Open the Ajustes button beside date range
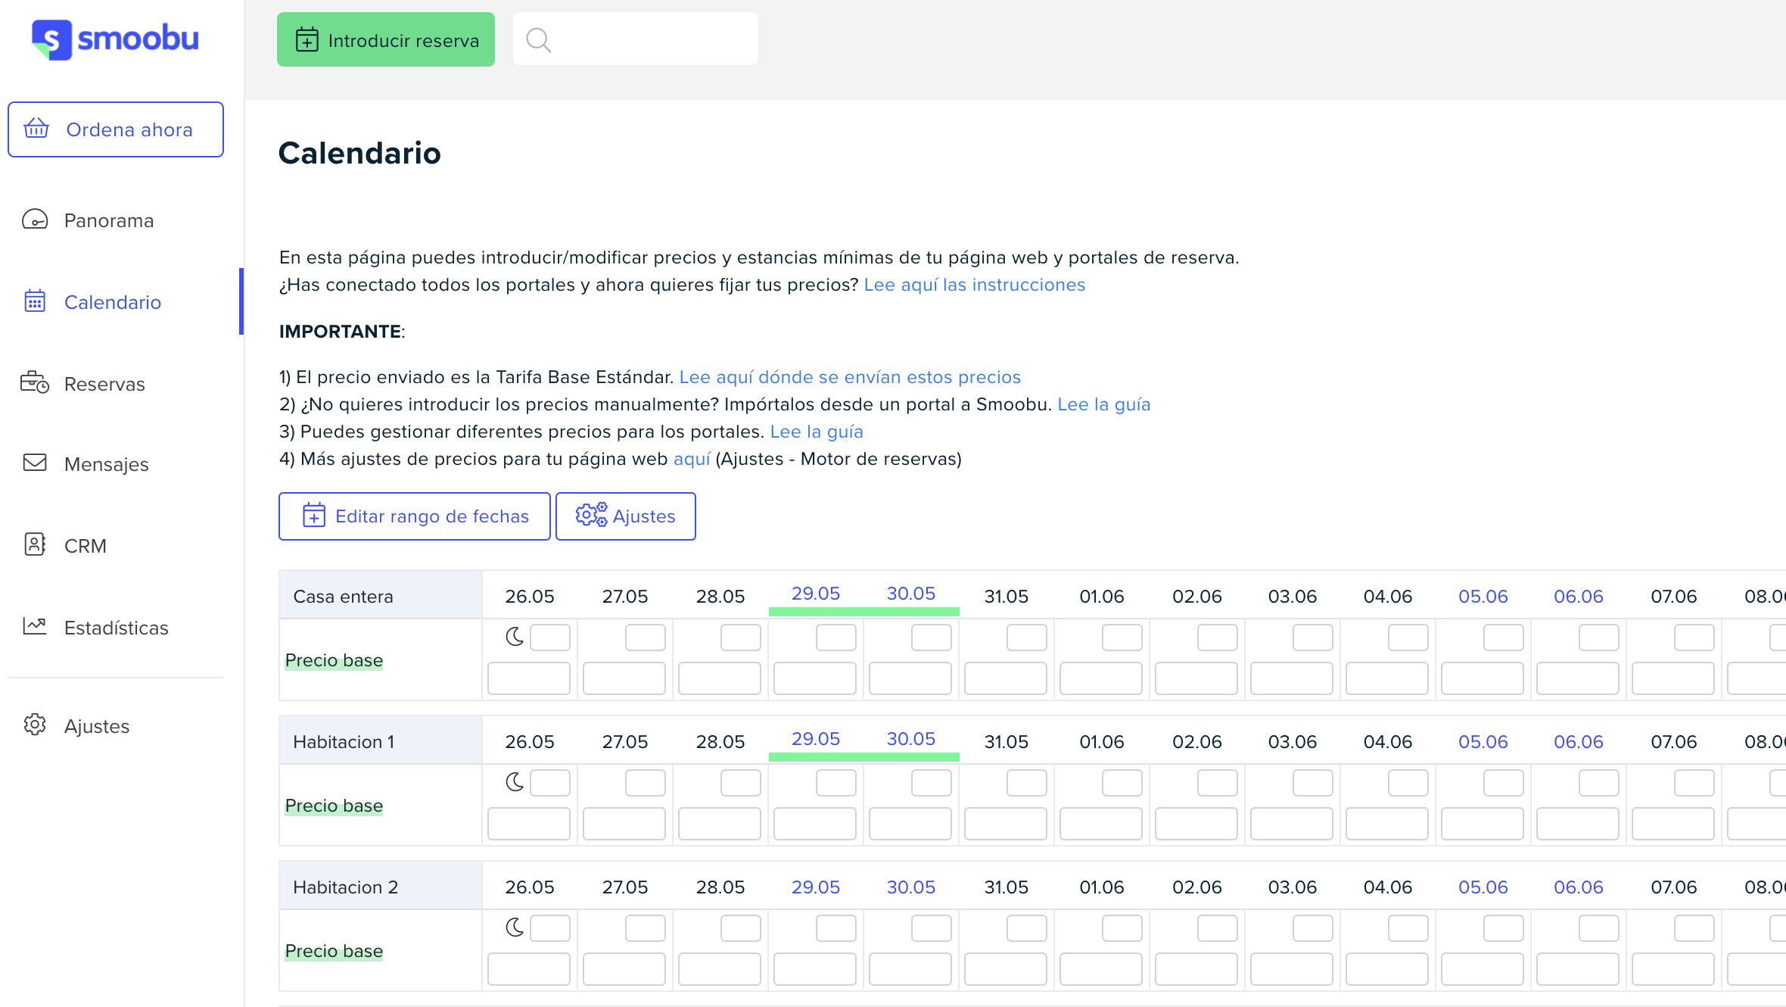 pos(625,516)
